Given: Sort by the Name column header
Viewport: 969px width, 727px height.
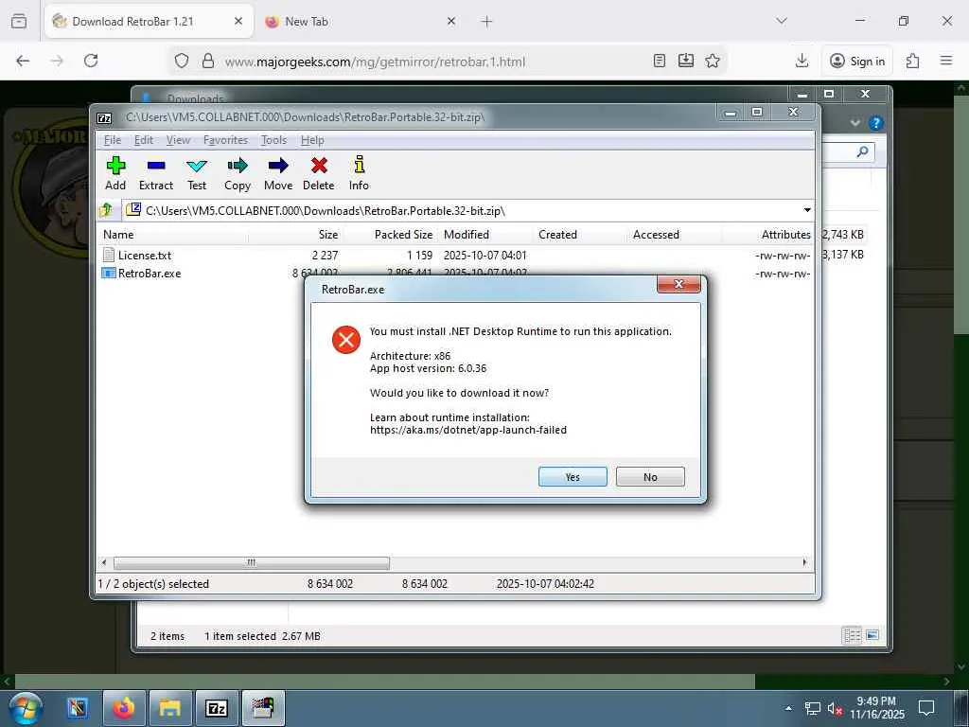Looking at the screenshot, I should click(x=173, y=235).
